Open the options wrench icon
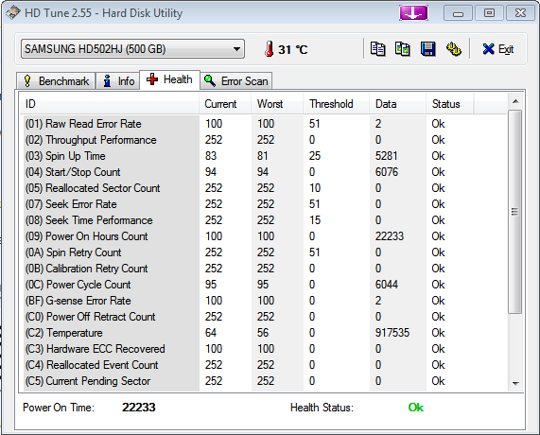The width and height of the screenshot is (540, 435). coord(454,49)
